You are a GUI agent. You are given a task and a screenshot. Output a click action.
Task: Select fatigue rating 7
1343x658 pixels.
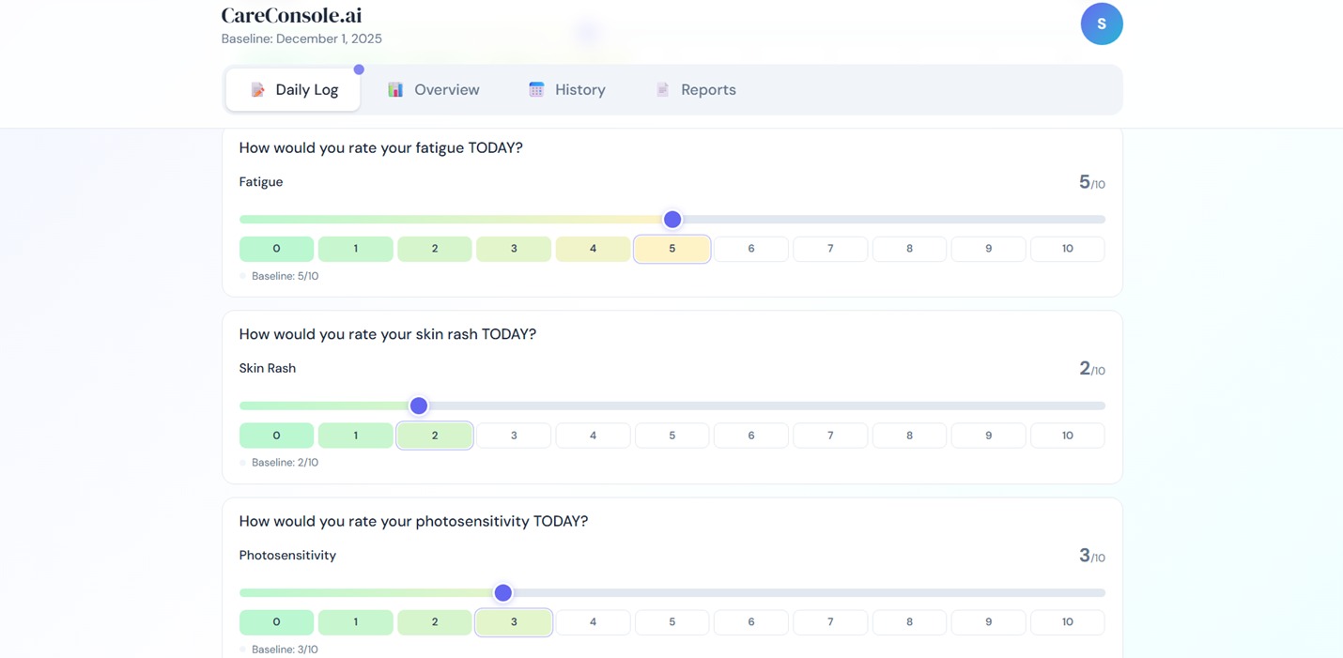click(x=830, y=249)
